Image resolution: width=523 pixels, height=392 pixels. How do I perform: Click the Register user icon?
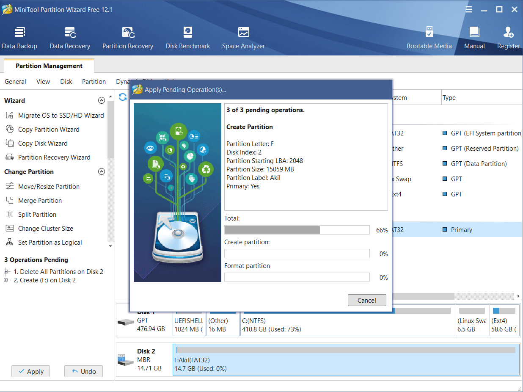coord(508,33)
